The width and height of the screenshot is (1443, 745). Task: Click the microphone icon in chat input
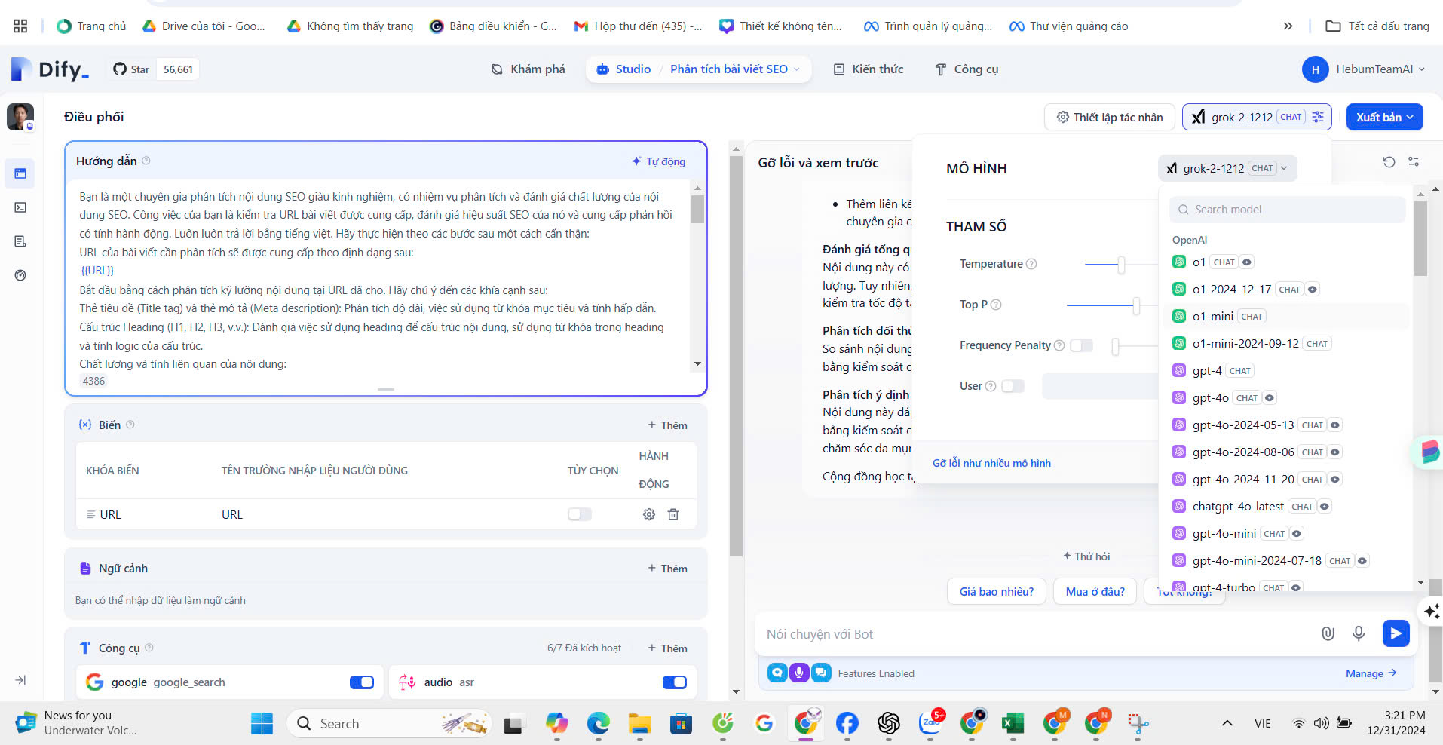(1358, 633)
